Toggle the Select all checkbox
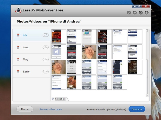161x120 pixels. point(53,99)
